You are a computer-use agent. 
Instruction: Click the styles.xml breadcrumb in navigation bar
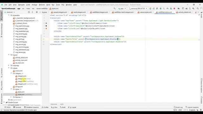[x=54, y=9]
